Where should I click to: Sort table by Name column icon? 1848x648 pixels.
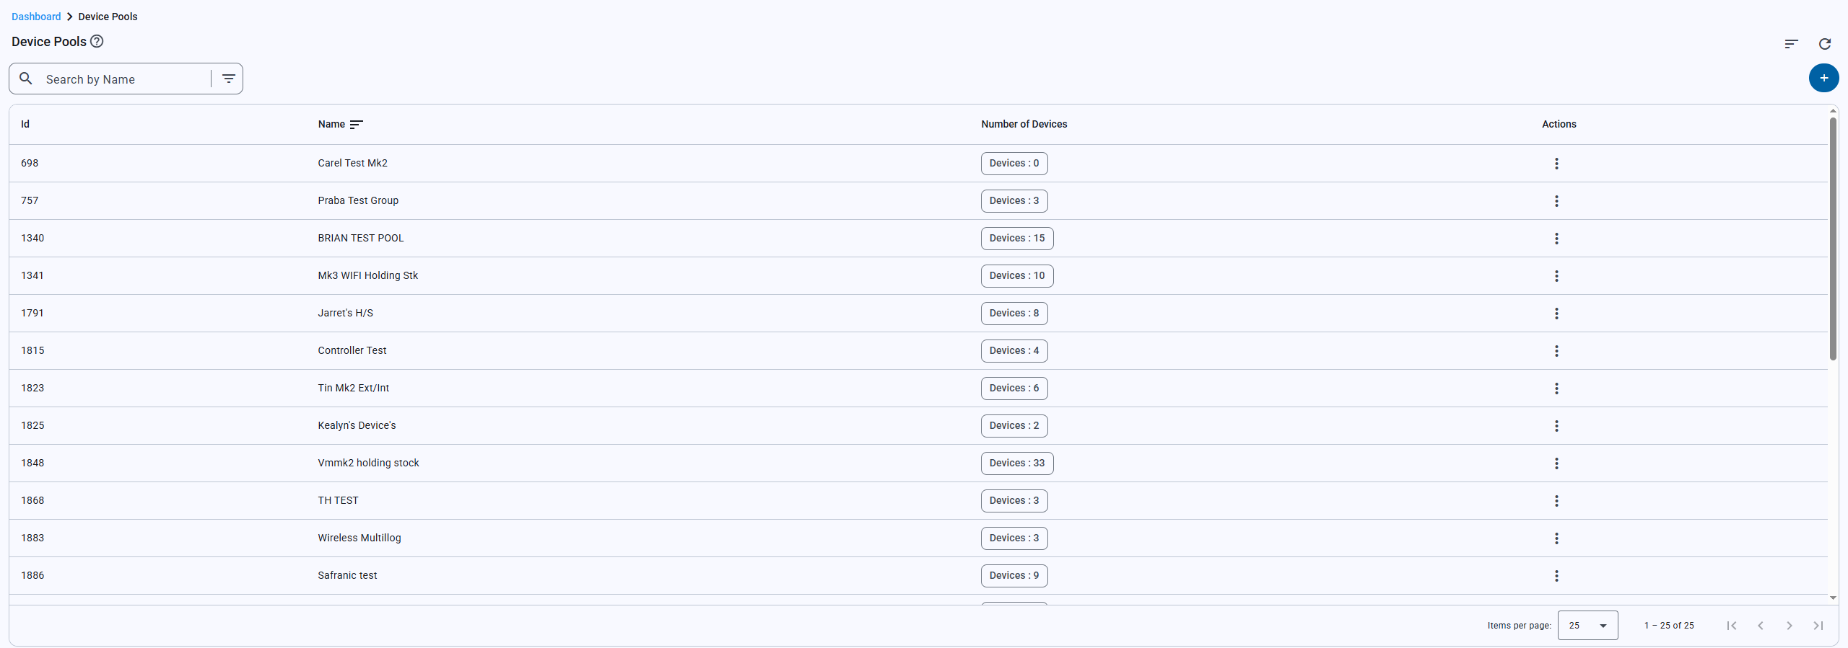click(x=356, y=125)
